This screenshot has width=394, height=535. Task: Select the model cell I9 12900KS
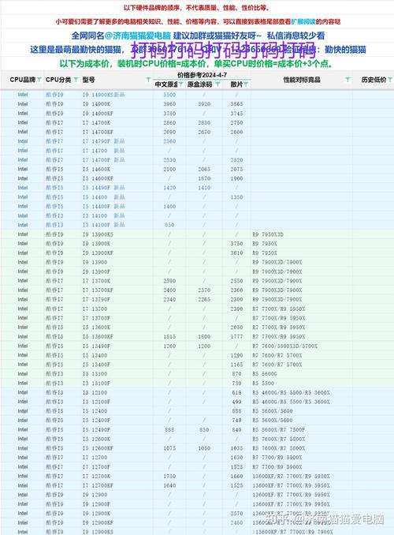coord(98,532)
